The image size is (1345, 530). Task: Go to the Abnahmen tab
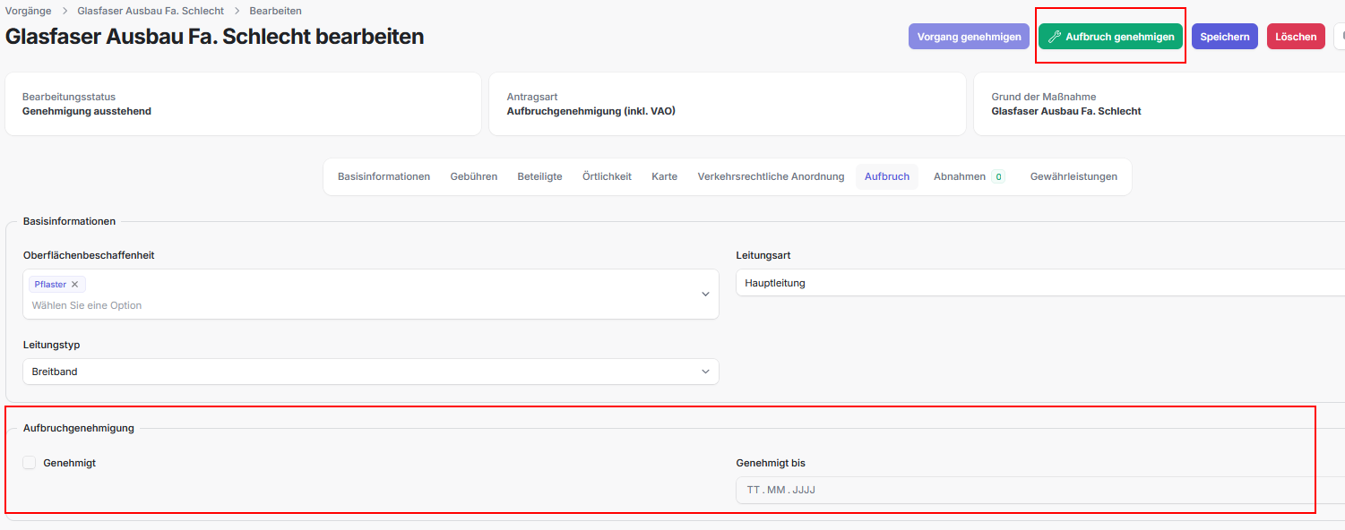pos(959,177)
